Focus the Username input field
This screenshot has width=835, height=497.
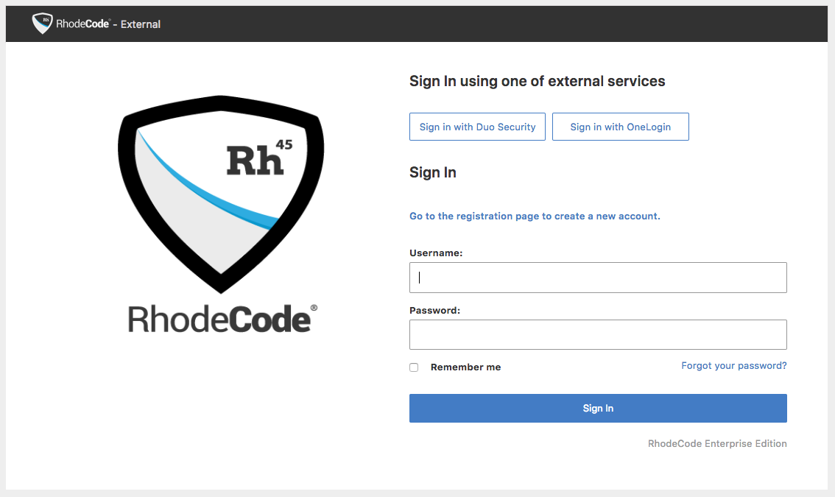[x=598, y=278]
